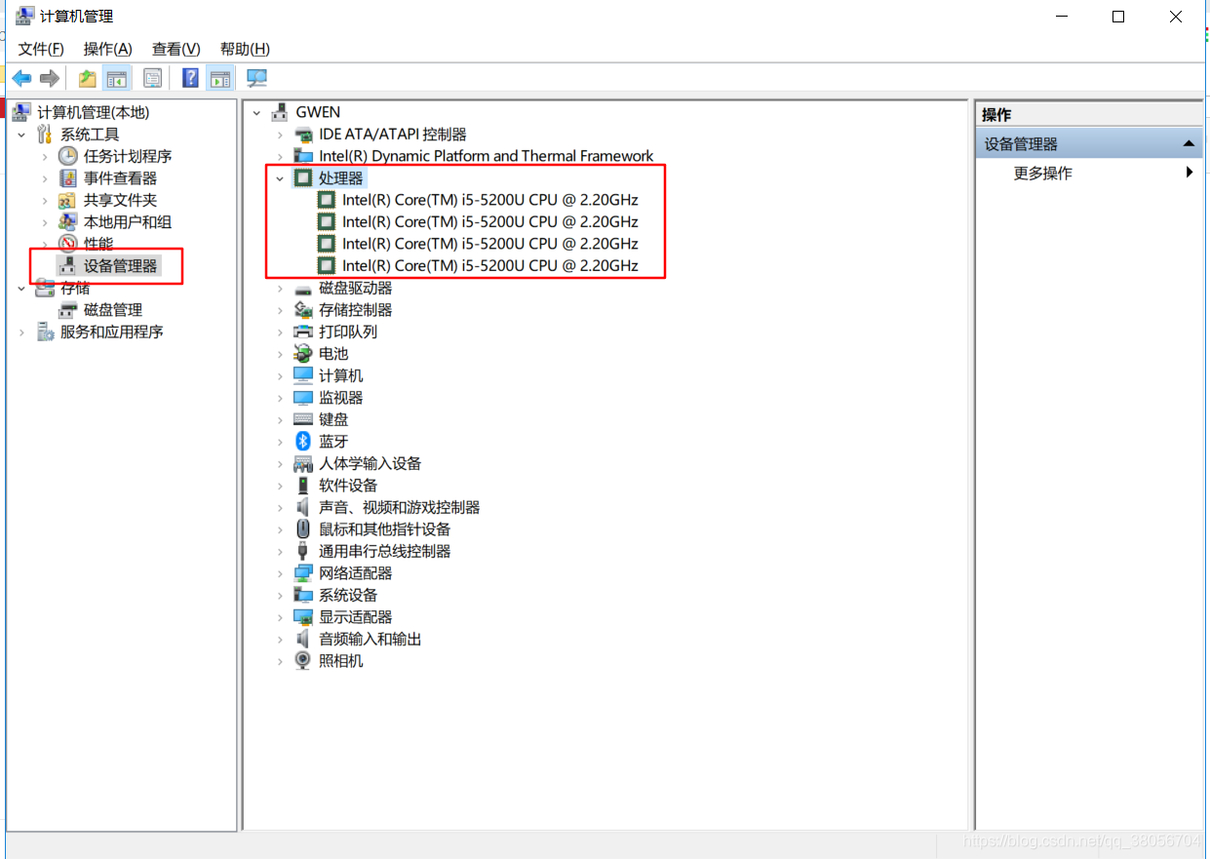Expand 更多操作 submenu arrow

[x=1189, y=173]
